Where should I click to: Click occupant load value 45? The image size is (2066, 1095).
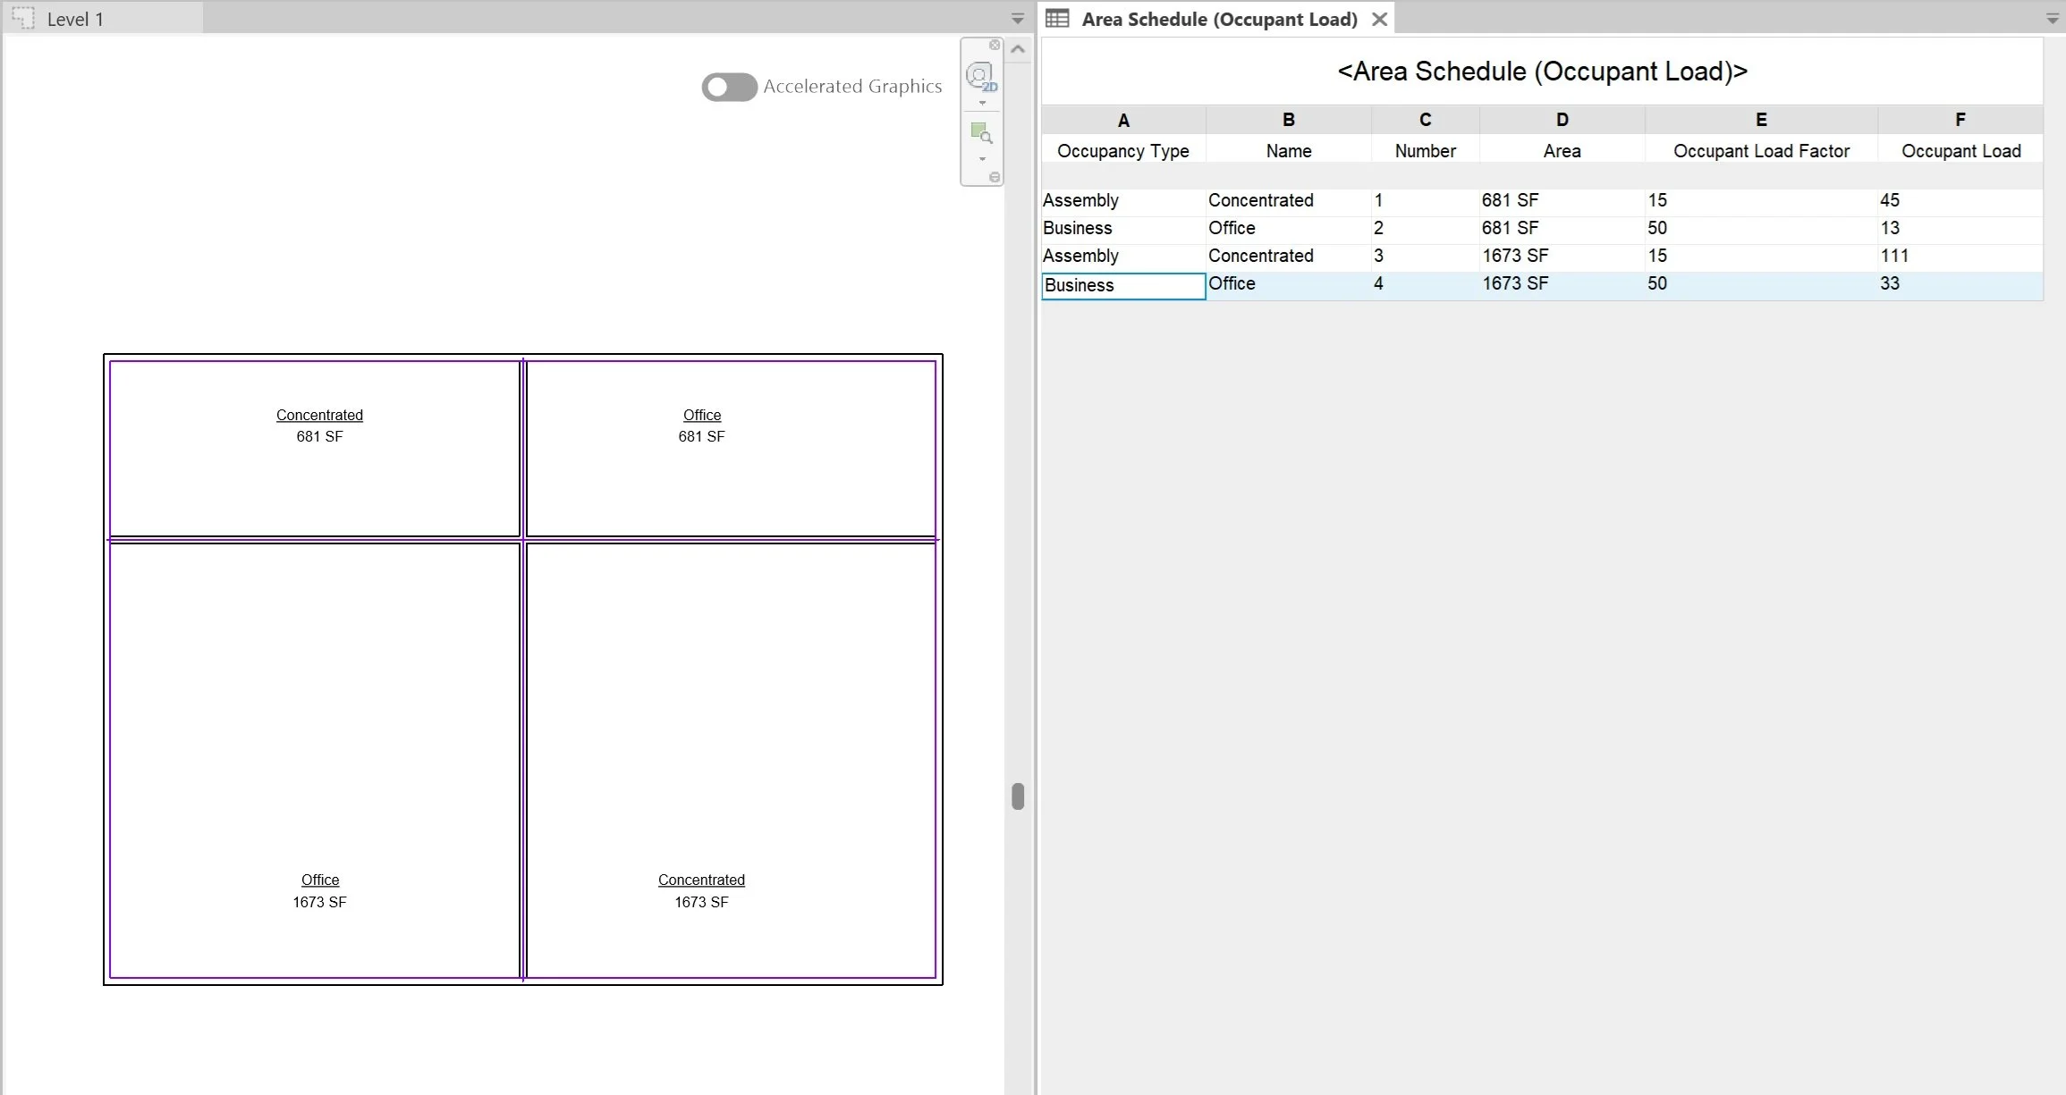[x=1960, y=201]
